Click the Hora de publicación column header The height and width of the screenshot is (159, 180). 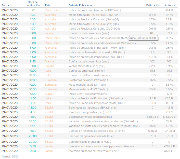33,4
